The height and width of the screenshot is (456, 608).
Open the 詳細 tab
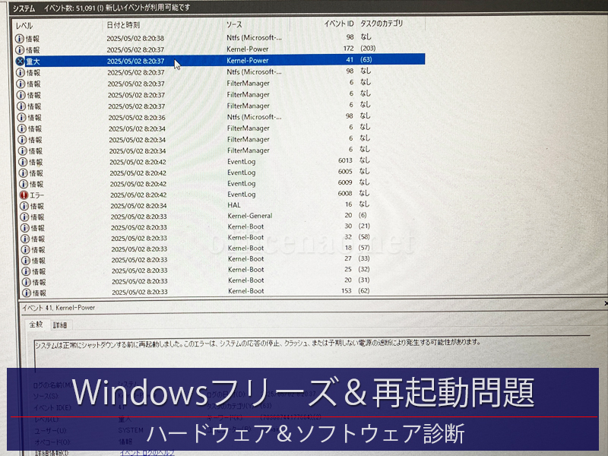pyautogui.click(x=60, y=325)
